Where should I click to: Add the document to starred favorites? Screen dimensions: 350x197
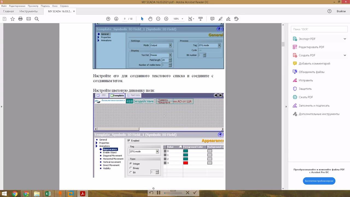(x=13, y=19)
